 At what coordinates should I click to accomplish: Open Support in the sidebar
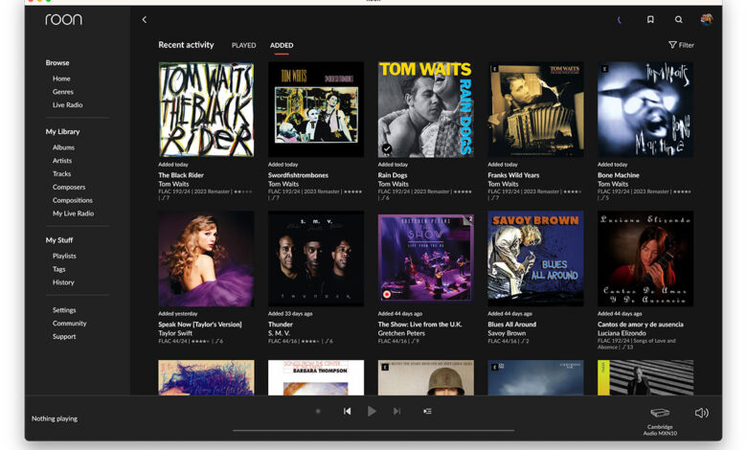tap(64, 336)
